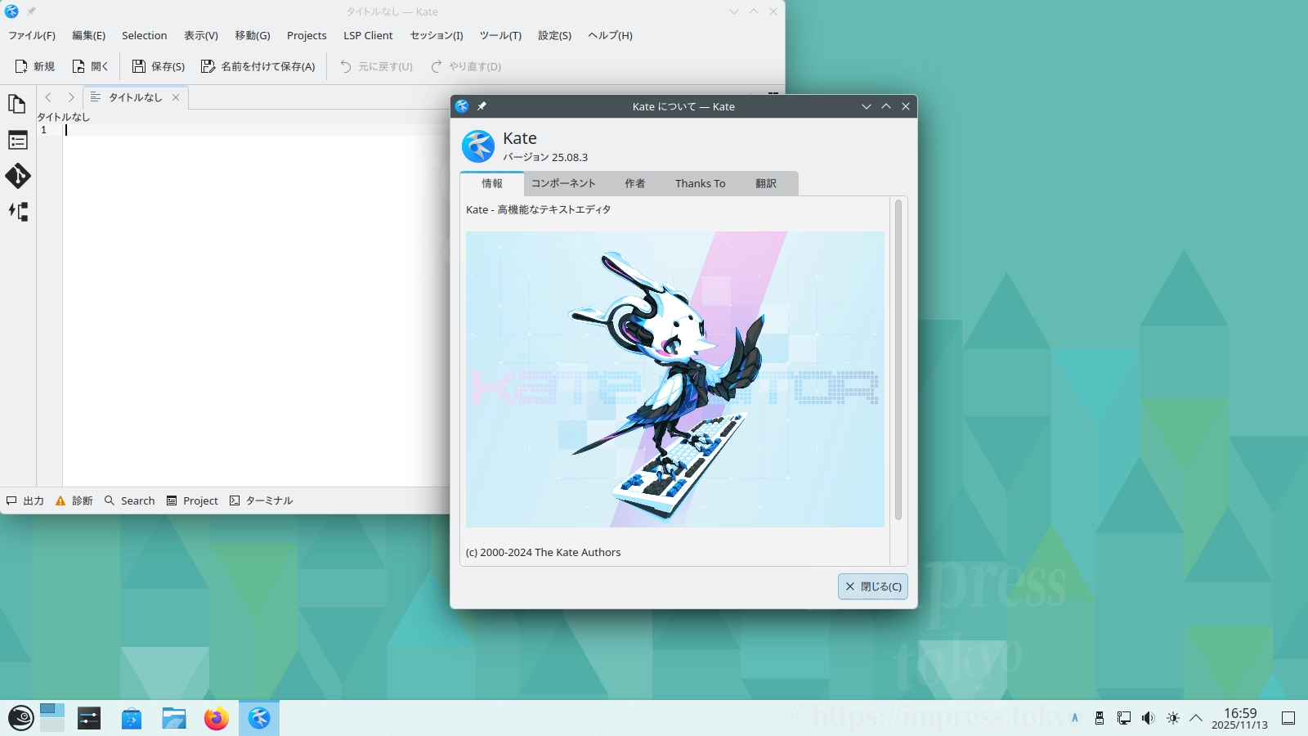The height and width of the screenshot is (736, 1308).
Task: Select the タイトルなし document tab
Action: (136, 97)
